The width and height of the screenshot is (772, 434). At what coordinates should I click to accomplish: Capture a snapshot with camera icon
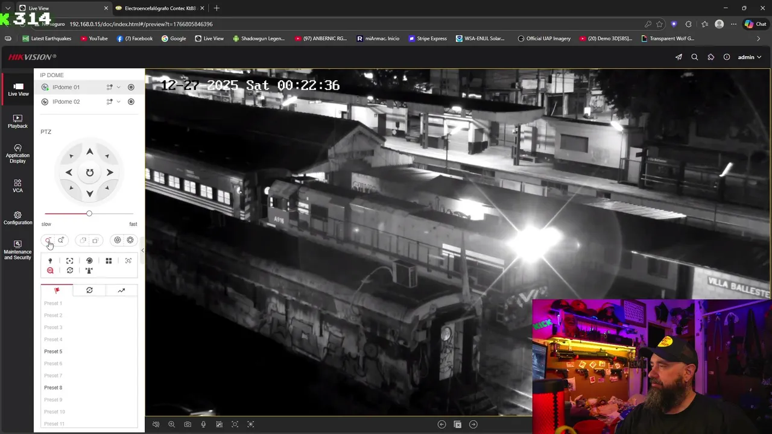188,424
